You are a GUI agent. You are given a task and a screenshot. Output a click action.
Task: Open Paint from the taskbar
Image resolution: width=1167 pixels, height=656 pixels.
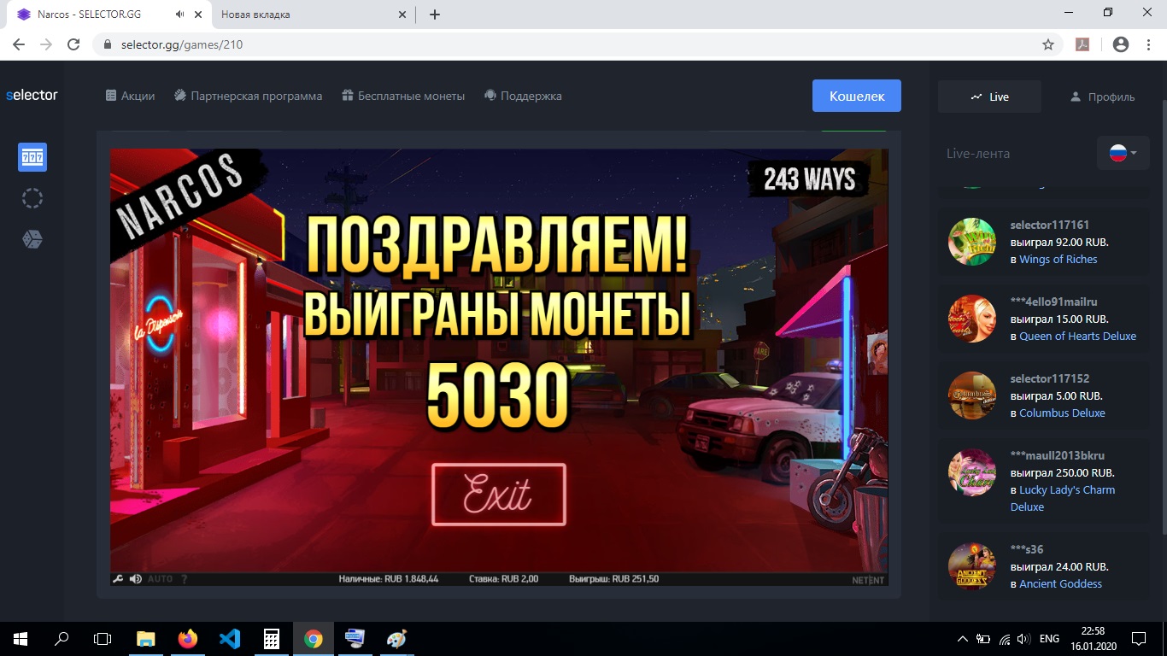397,639
